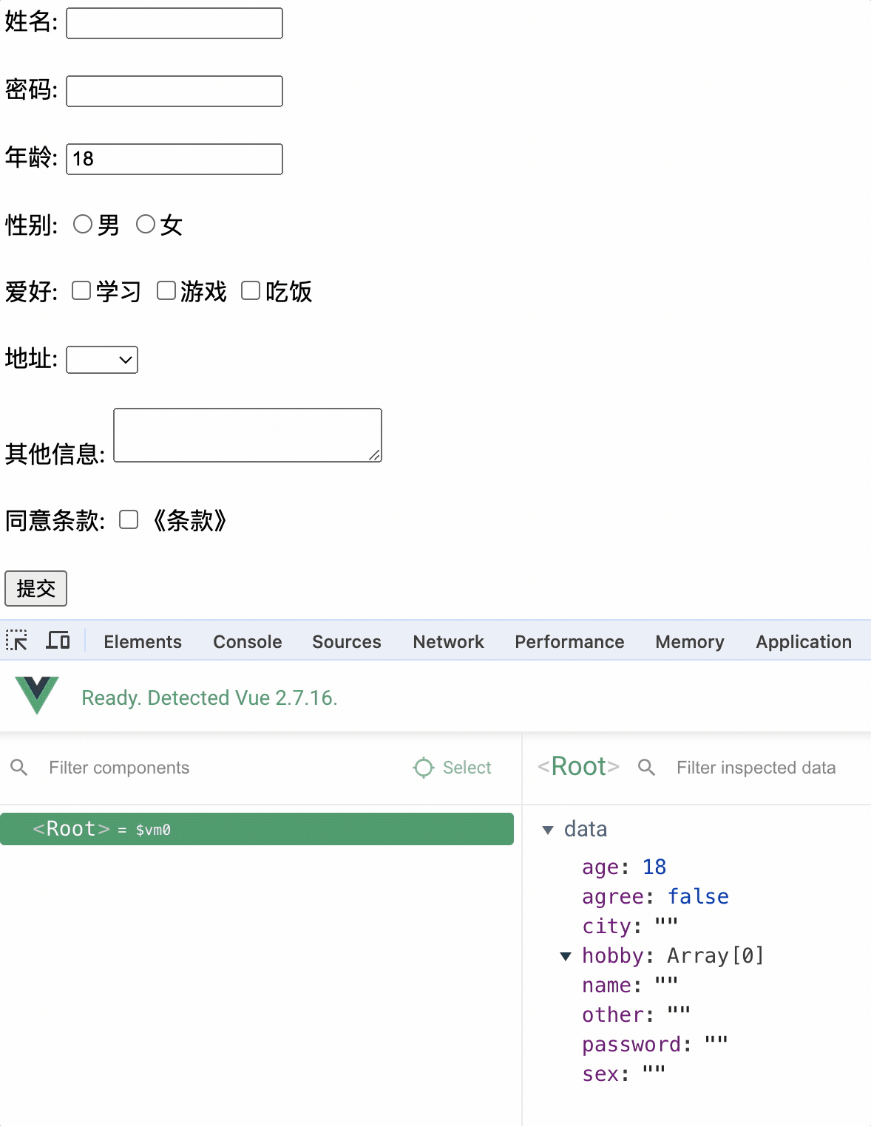Switch to the Sources tab
871x1126 pixels.
pos(347,641)
